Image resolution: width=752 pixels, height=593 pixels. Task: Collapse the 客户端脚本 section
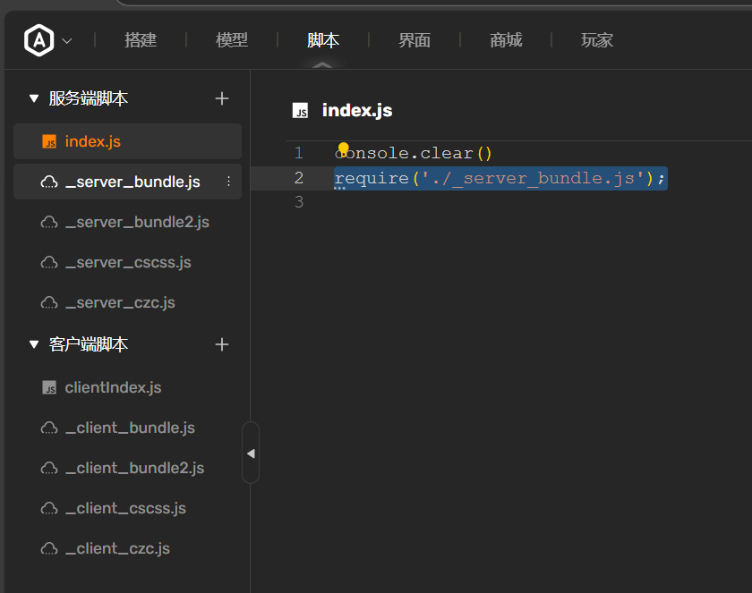coord(34,344)
